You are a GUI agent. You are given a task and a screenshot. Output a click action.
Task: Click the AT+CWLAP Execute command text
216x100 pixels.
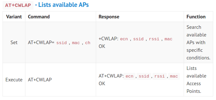(40, 80)
